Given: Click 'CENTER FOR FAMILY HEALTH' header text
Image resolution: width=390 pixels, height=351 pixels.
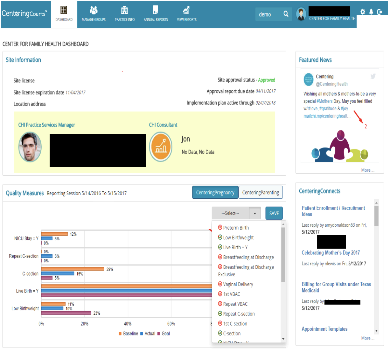Looking at the screenshot, I should coord(332,19).
